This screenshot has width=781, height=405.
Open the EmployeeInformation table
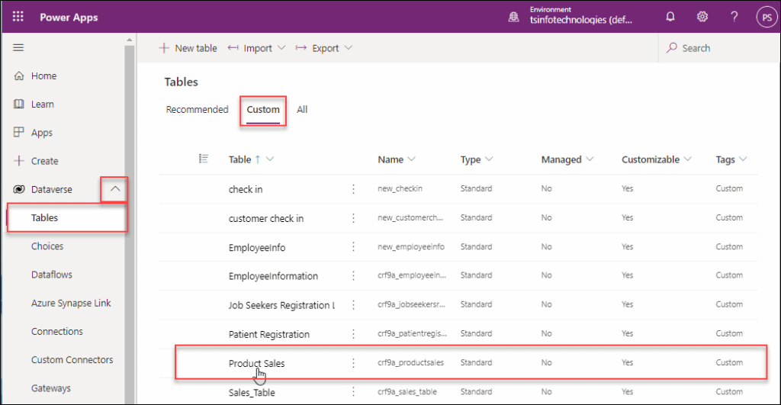coord(273,276)
